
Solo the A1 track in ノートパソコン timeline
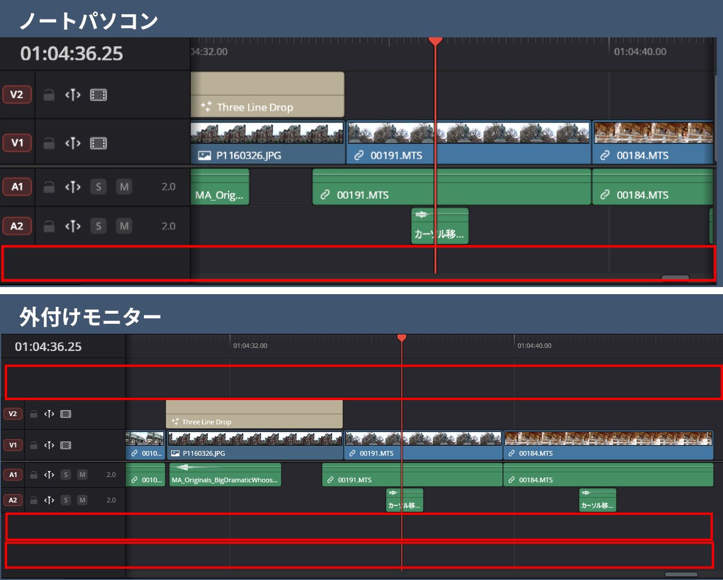point(98,187)
